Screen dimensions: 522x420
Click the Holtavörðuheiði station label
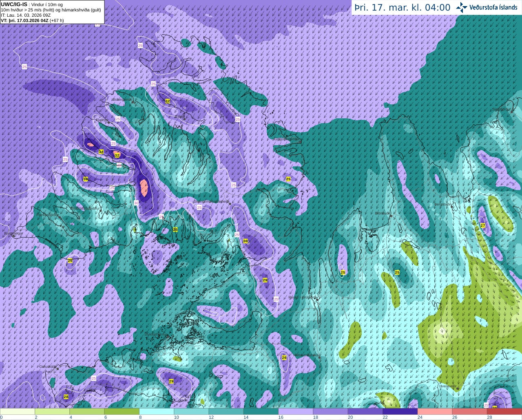pyautogui.click(x=306, y=355)
